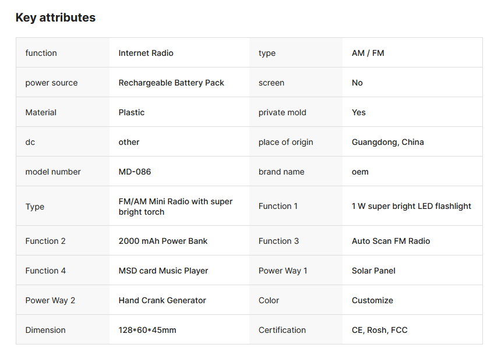Click the Guangdong, China origin value

[387, 142]
